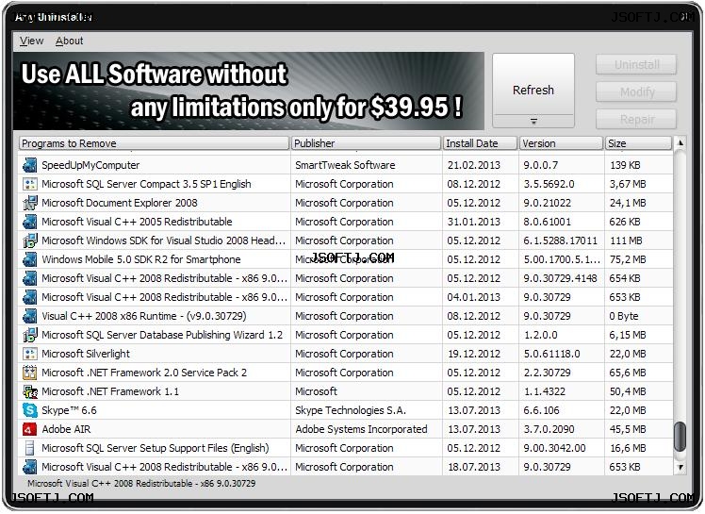Click the icon of Visual C++ 2008 row dated 04.01.2013
The width and height of the screenshot is (705, 514).
click(x=29, y=297)
